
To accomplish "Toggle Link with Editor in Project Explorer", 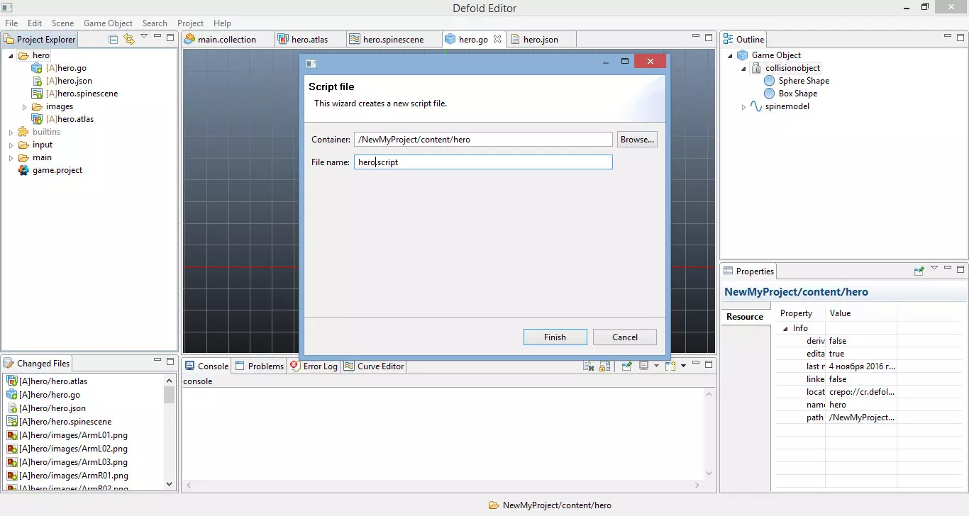I will click(128, 40).
